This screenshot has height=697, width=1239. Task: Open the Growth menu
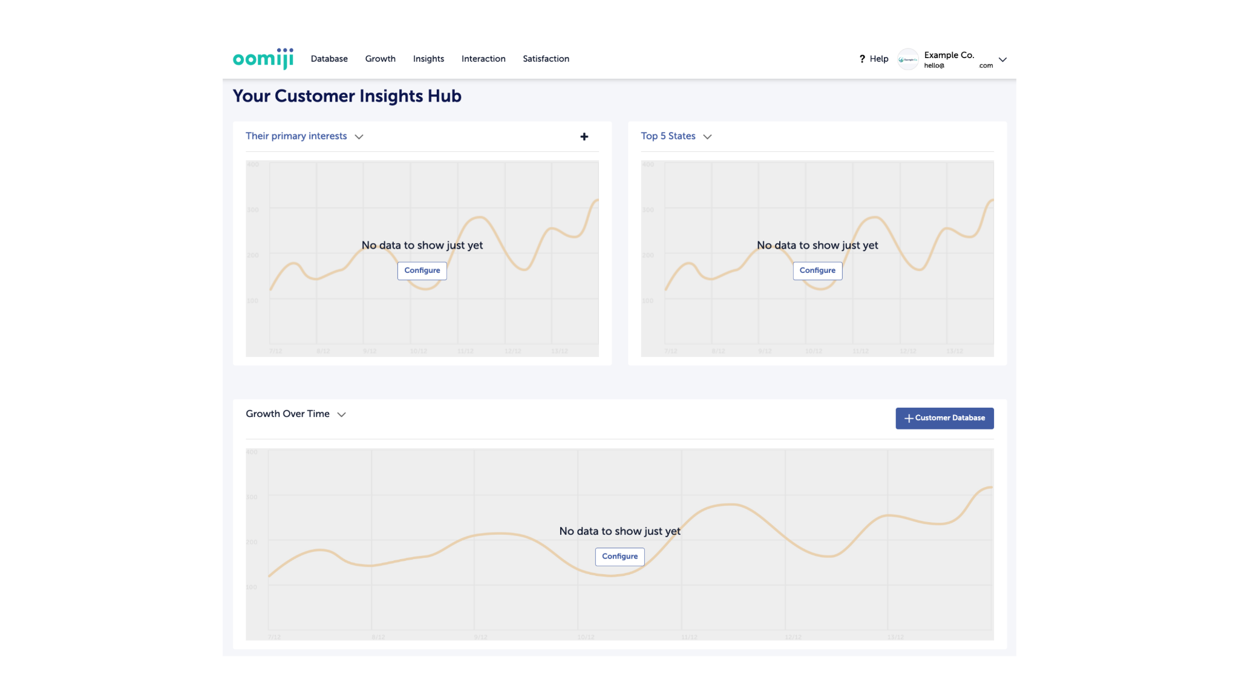pos(380,59)
